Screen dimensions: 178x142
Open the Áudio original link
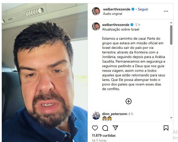click(x=113, y=14)
